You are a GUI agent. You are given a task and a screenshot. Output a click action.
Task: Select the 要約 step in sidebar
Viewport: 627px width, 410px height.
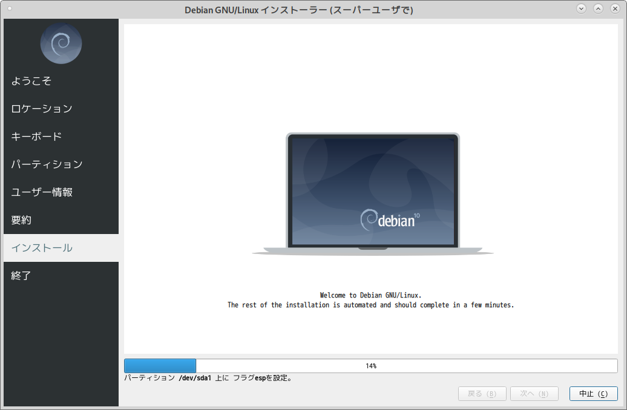61,220
